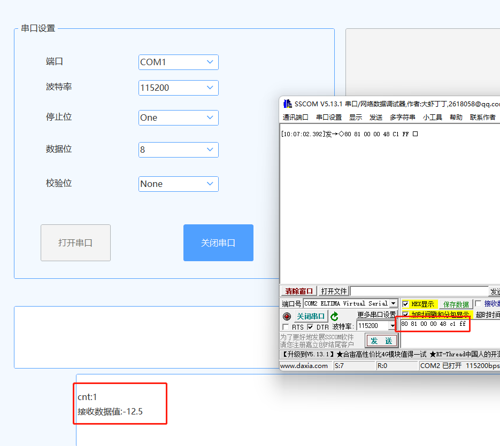Screen dimensions: 500x446
Task: Toggle the 加时间戳和分包显示 checkbox
Action: coord(406,314)
